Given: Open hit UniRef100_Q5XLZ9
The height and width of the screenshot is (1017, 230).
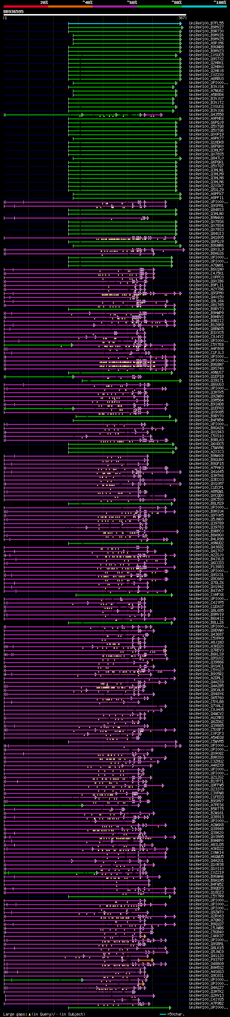Looking at the screenshot, I should pyautogui.click(x=206, y=190).
